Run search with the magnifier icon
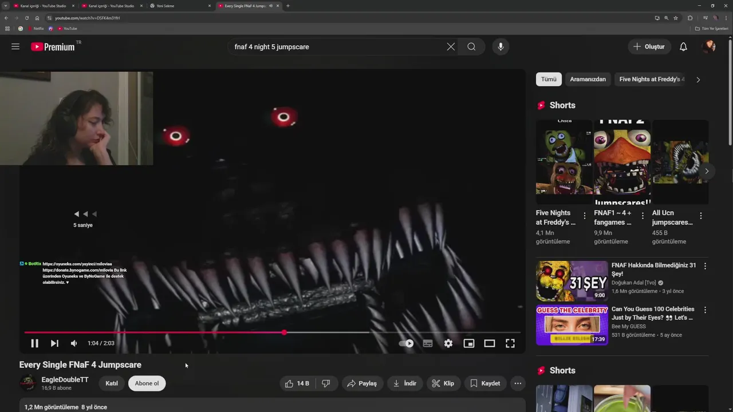733x412 pixels. coord(471,47)
